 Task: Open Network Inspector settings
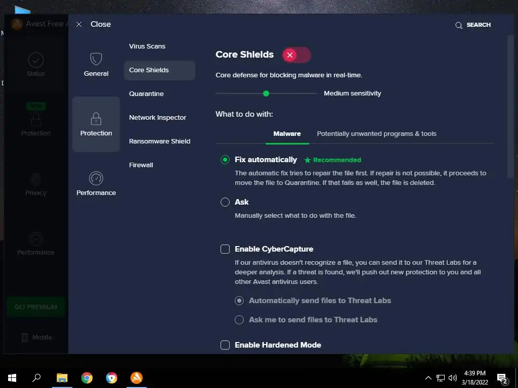coord(158,117)
